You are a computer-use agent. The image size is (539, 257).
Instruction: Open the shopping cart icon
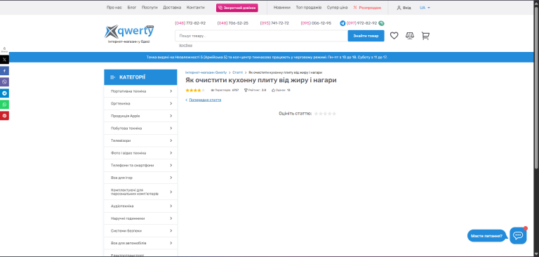pos(425,36)
